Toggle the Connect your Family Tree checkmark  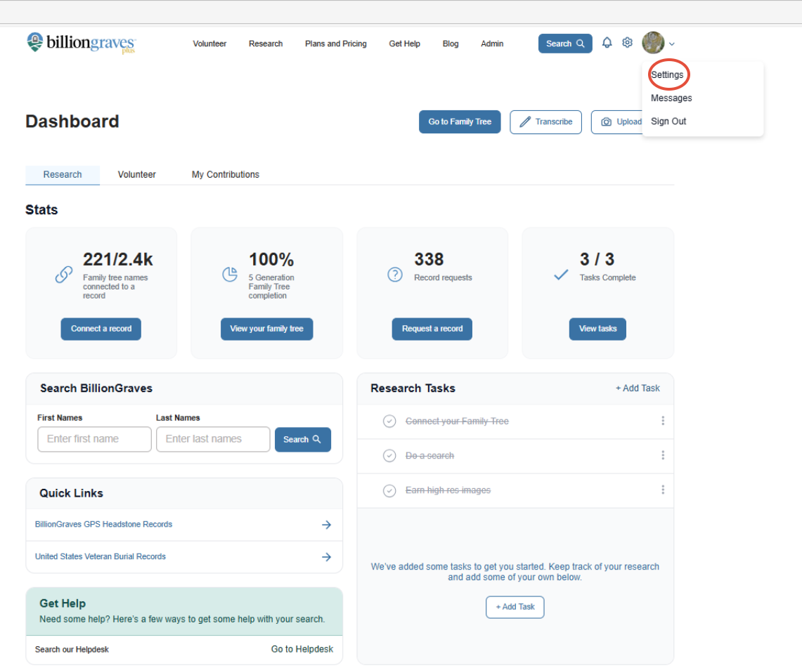coord(389,421)
